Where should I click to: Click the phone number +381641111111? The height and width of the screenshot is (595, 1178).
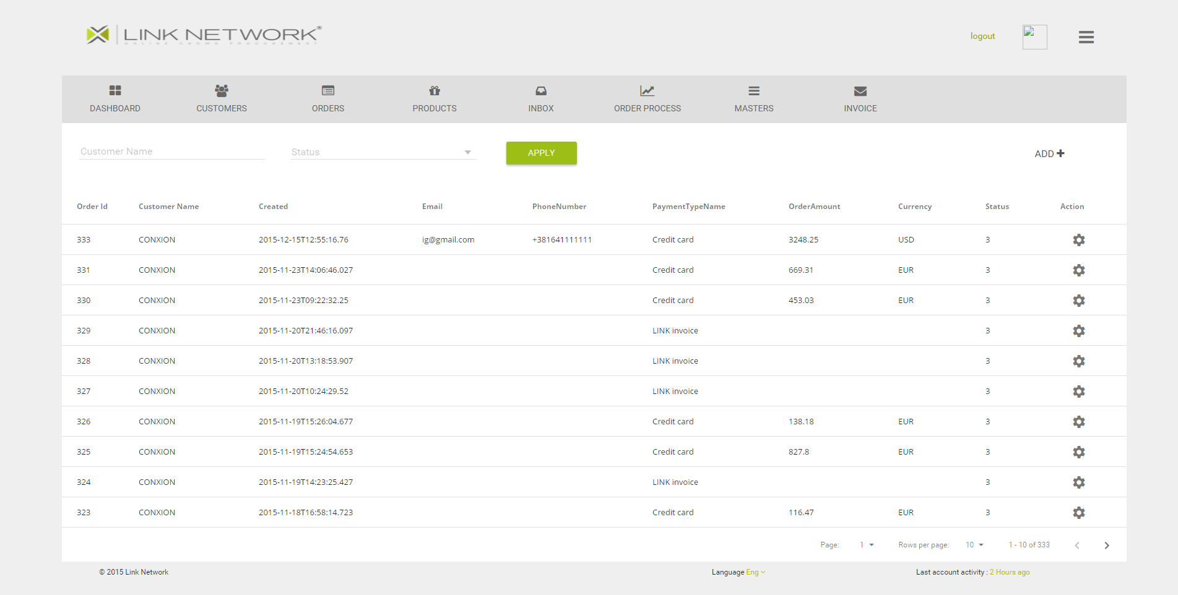[562, 240]
